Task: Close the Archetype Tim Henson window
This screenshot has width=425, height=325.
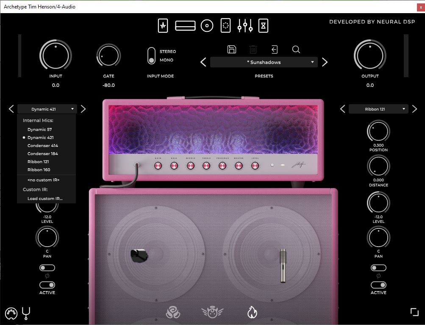Action: pyautogui.click(x=421, y=7)
